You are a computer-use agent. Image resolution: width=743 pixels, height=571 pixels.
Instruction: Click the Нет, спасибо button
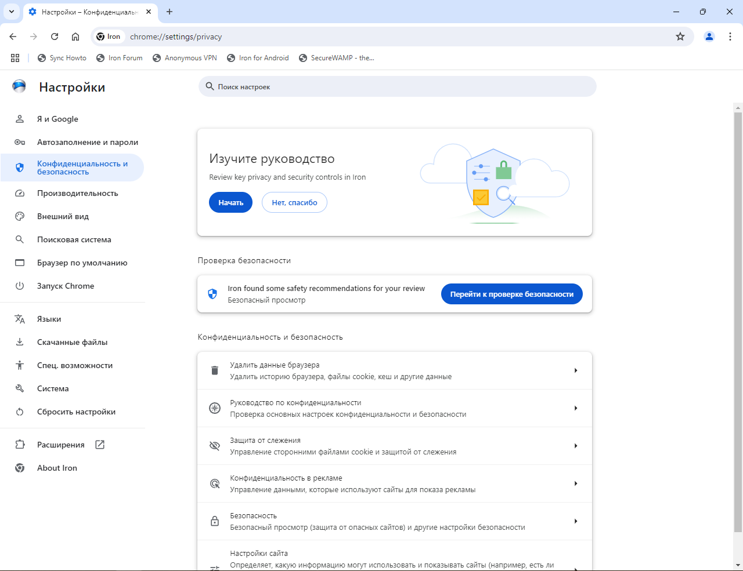pos(294,202)
